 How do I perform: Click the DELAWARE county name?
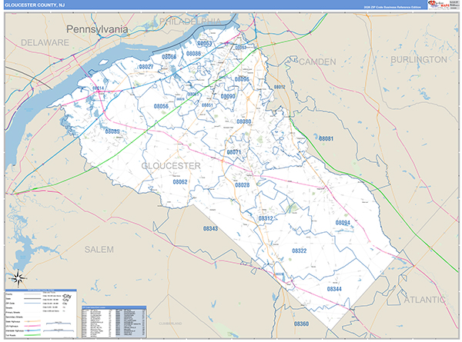pyautogui.click(x=45, y=42)
